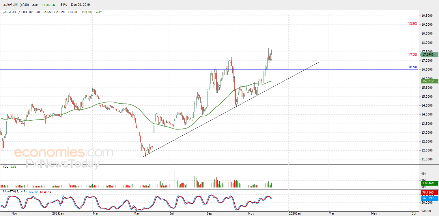Click the 50.0000 stochastic axis label
439x216 pixels.
(x=427, y=203)
